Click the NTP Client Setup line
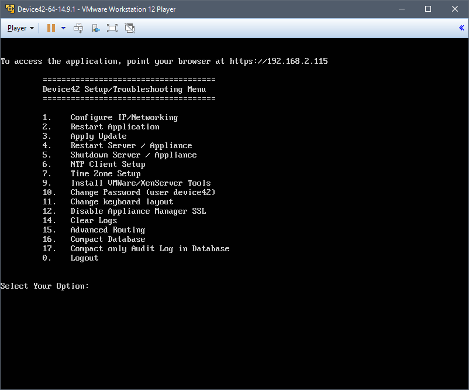 tap(108, 164)
